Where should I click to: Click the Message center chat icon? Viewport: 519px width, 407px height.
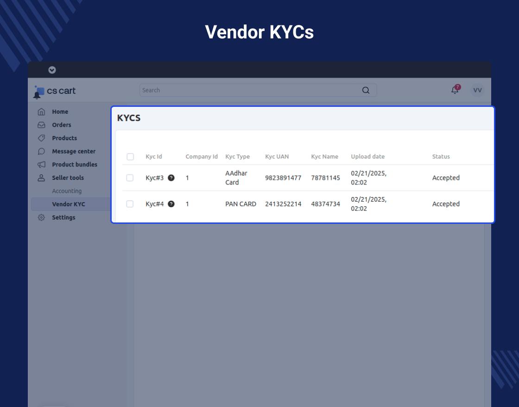41,151
